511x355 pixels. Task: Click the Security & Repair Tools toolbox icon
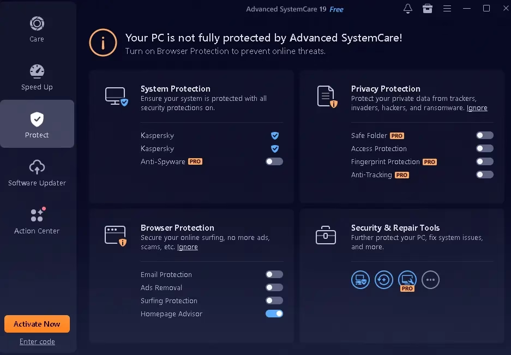click(326, 235)
